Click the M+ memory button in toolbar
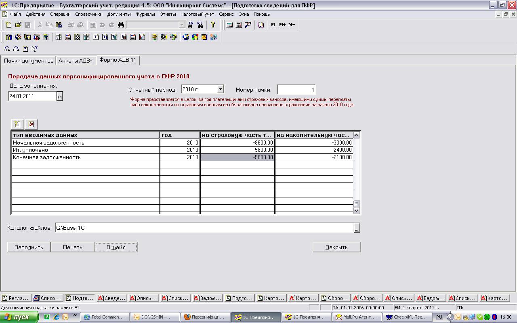This screenshot has height=323, width=517. click(x=282, y=25)
